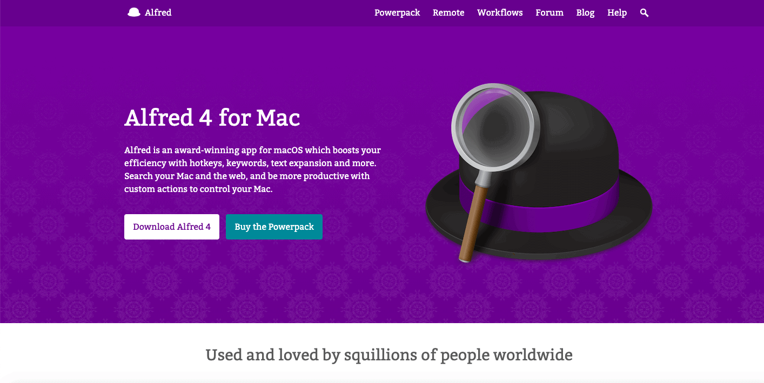Screen dimensions: 764x383
Task: Open the Blog page
Action: click(585, 12)
